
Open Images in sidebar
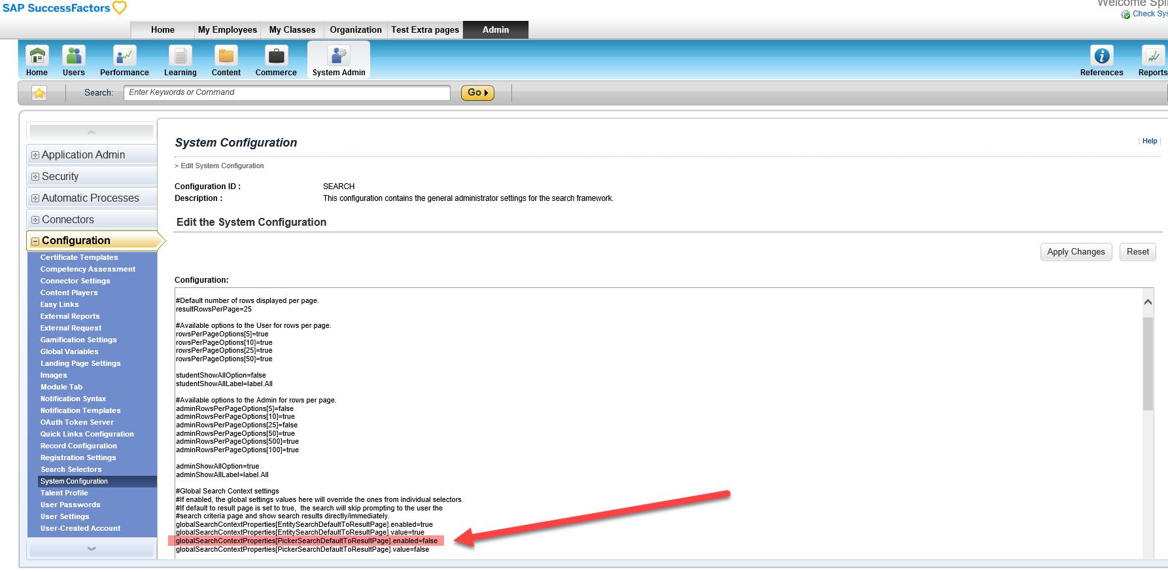(x=54, y=375)
